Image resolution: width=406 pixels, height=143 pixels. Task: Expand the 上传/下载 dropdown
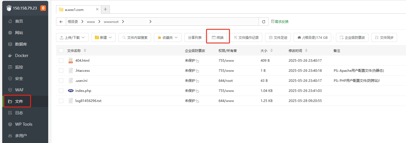[72, 38]
